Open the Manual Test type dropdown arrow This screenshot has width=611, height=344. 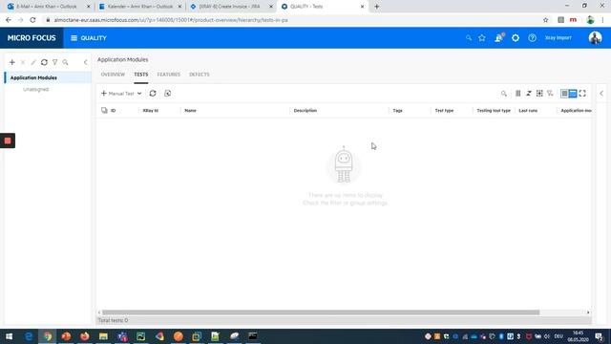(139, 94)
